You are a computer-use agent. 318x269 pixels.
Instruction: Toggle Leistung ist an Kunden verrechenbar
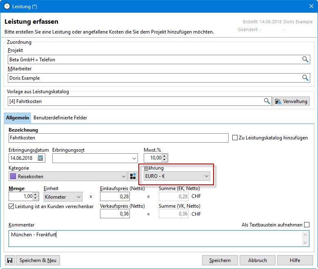11,206
